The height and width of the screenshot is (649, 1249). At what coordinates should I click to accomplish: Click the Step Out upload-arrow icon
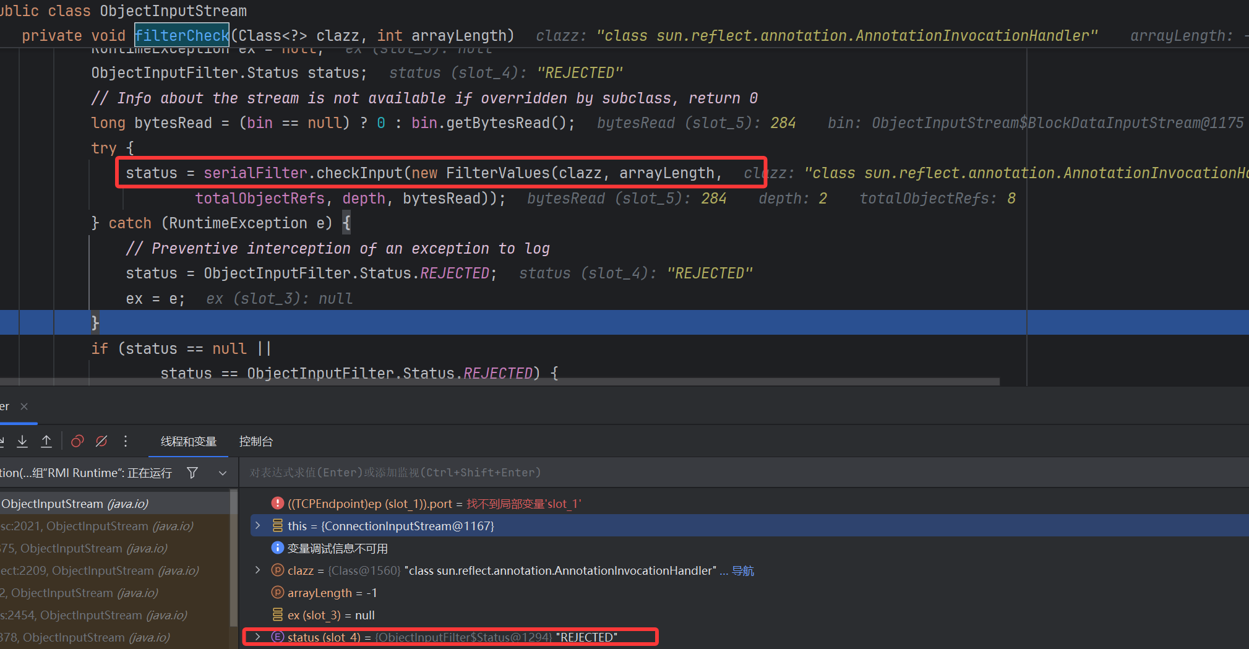coord(46,441)
